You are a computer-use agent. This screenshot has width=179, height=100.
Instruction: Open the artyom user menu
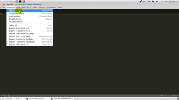[173, 1]
